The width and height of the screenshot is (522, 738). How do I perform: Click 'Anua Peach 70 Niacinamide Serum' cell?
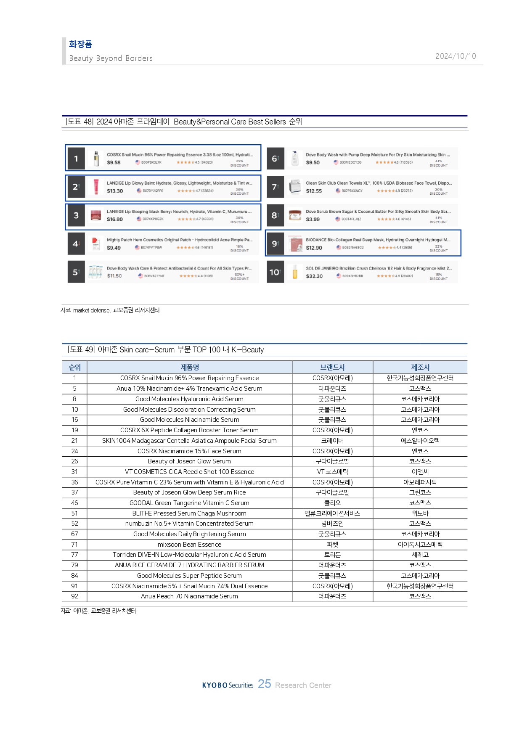click(x=190, y=596)
